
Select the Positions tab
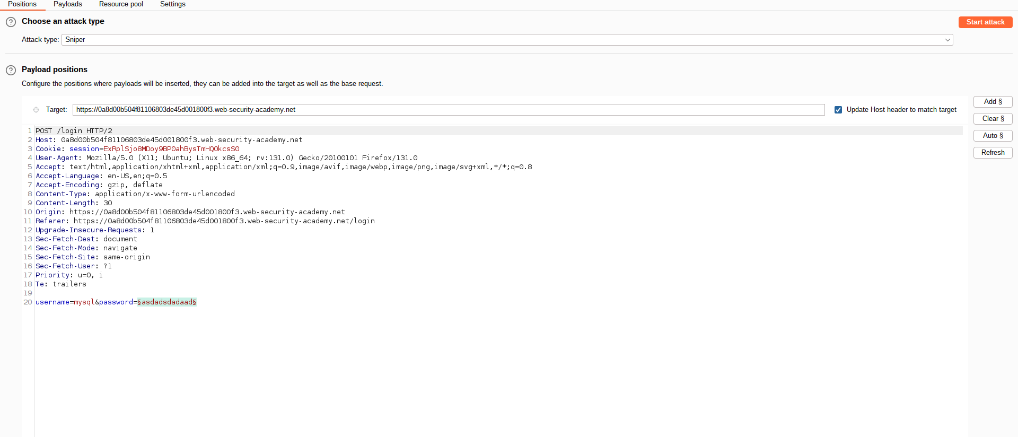(x=22, y=4)
